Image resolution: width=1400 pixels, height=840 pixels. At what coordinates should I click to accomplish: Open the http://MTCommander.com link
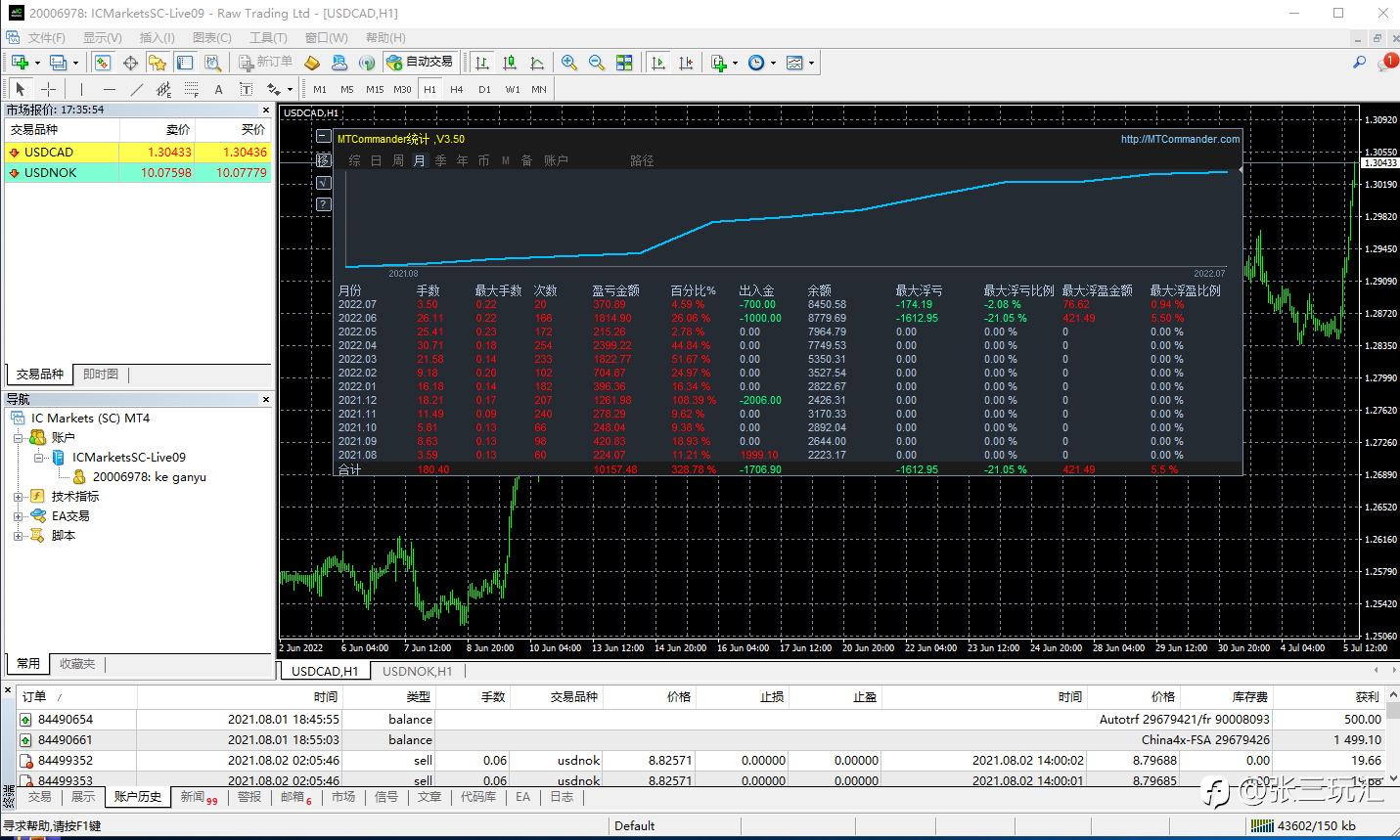[1180, 139]
